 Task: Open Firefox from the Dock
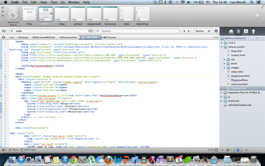[109, 159]
